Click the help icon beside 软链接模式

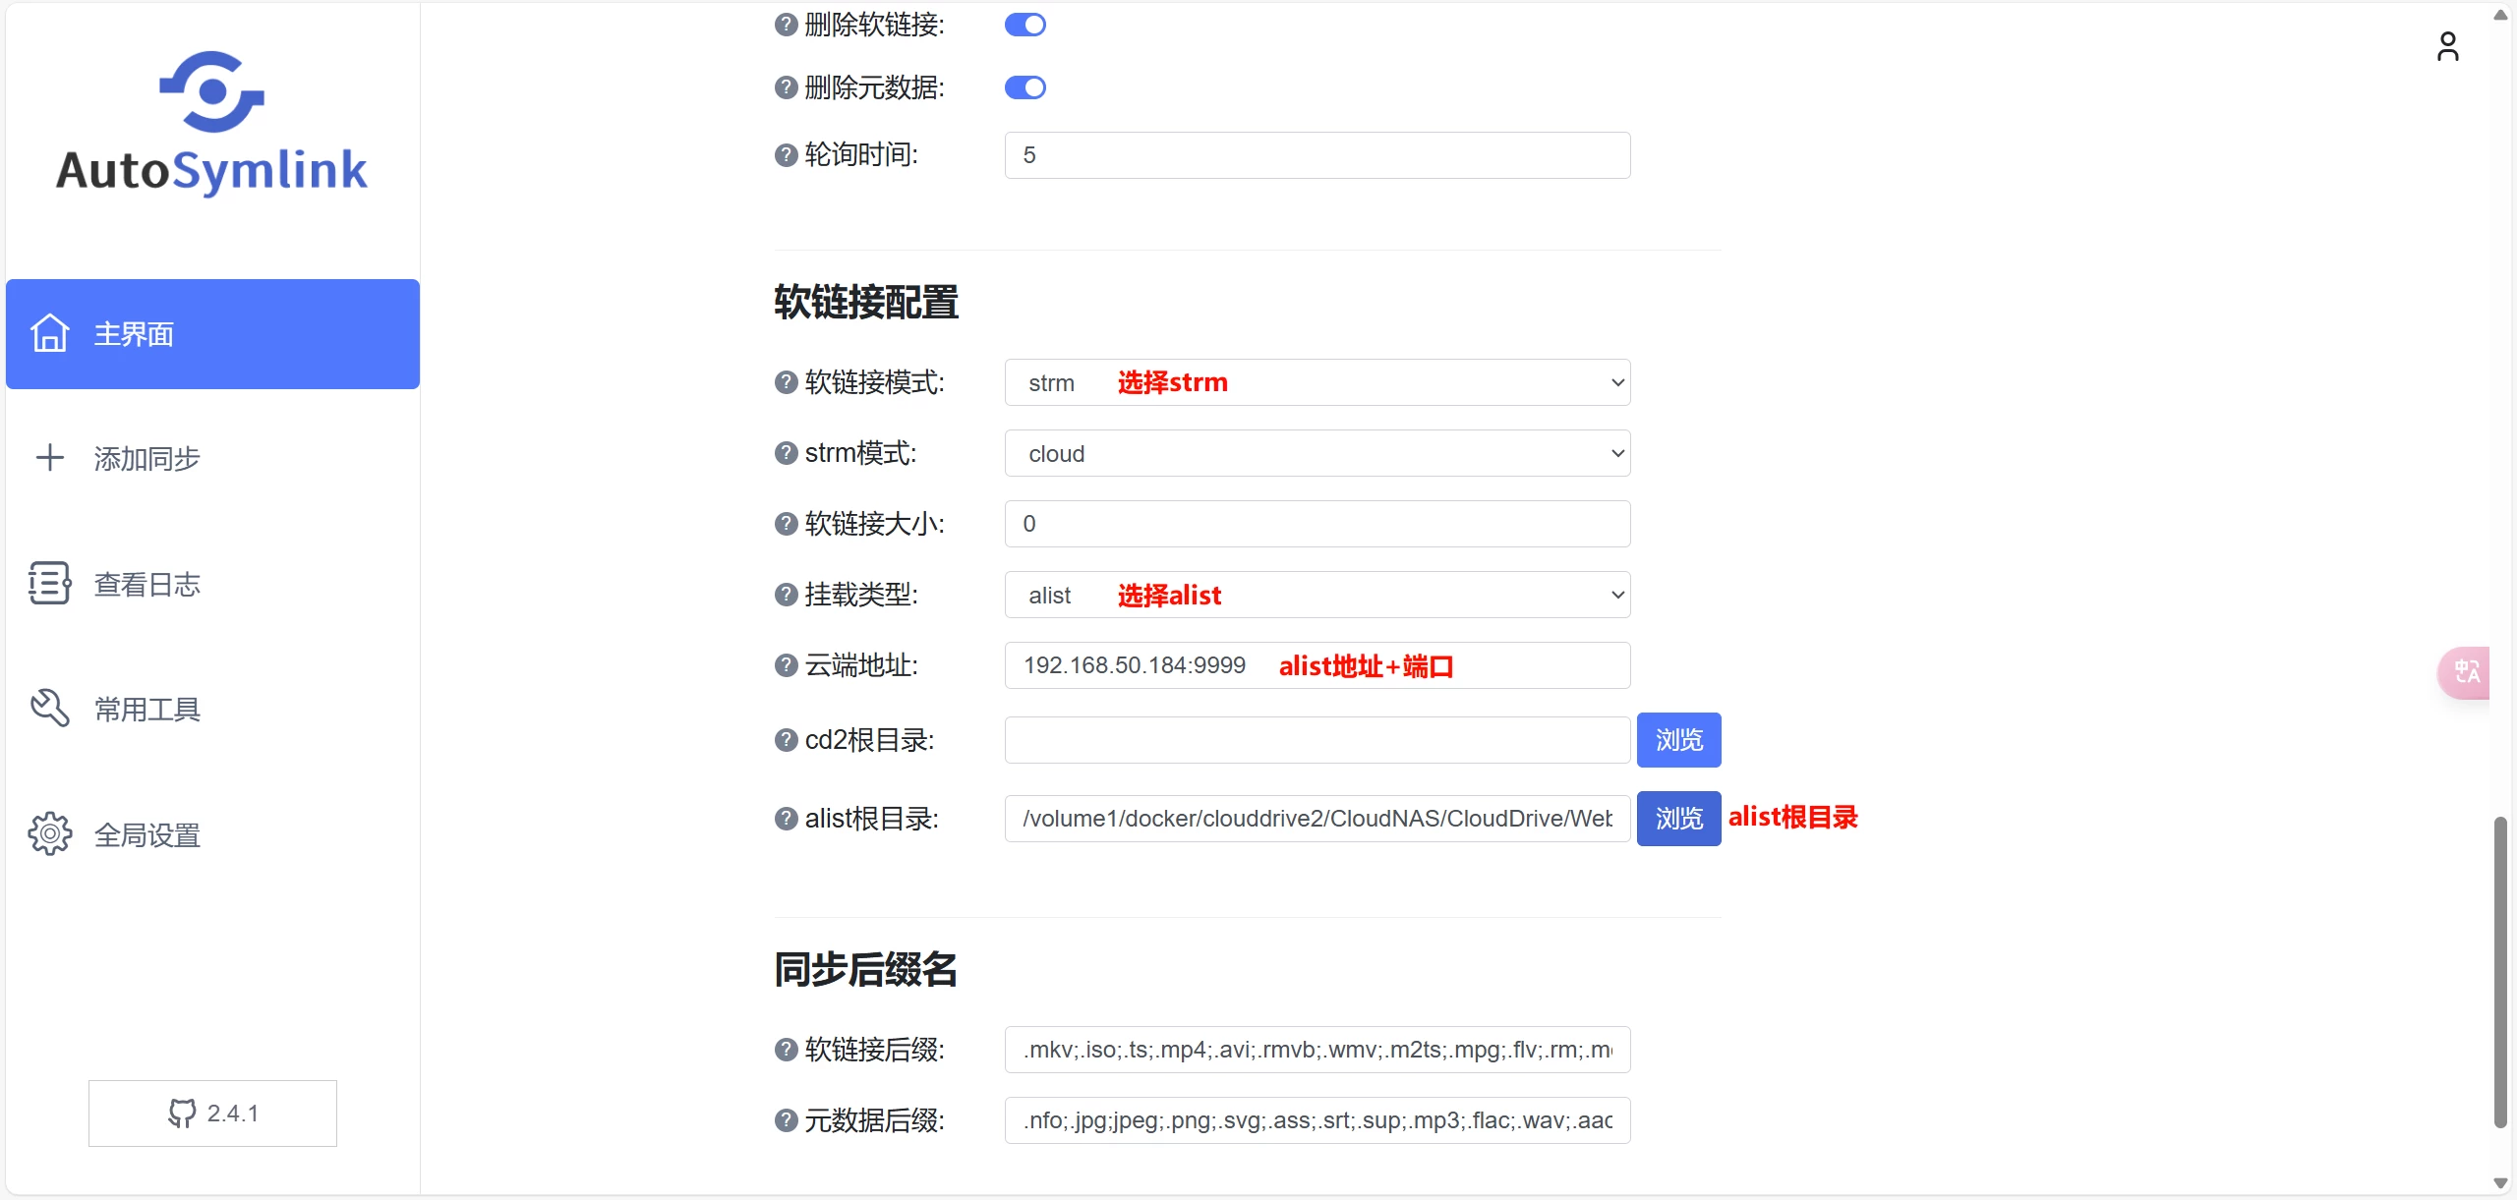(786, 382)
